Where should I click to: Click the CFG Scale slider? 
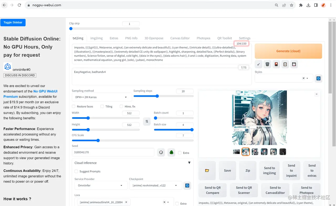click(133, 140)
